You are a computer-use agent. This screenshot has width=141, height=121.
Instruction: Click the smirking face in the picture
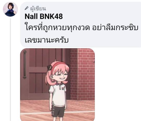tap(61, 76)
